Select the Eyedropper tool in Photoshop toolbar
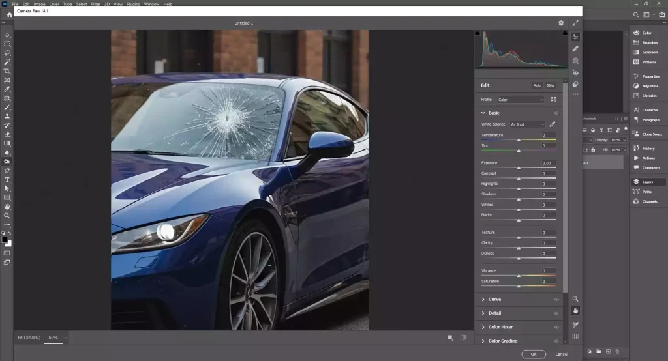The image size is (668, 361). pyautogui.click(x=7, y=89)
